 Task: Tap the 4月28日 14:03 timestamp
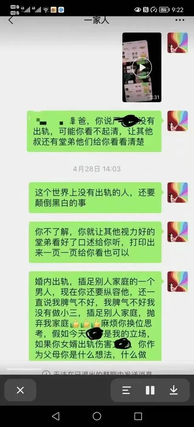(x=97, y=169)
